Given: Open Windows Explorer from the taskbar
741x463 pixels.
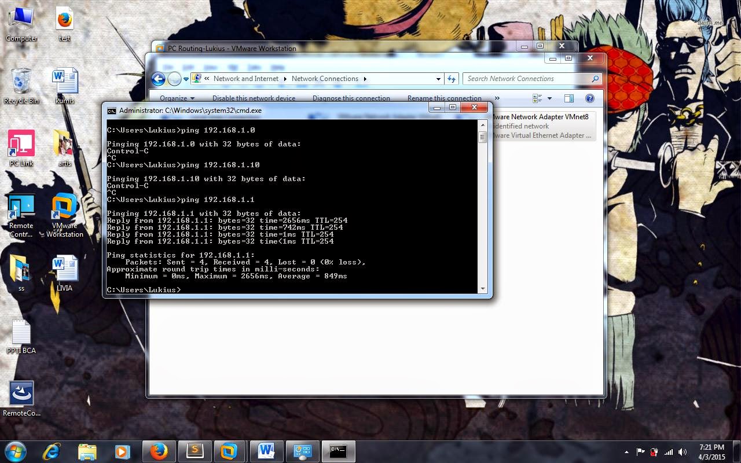Looking at the screenshot, I should click(87, 451).
